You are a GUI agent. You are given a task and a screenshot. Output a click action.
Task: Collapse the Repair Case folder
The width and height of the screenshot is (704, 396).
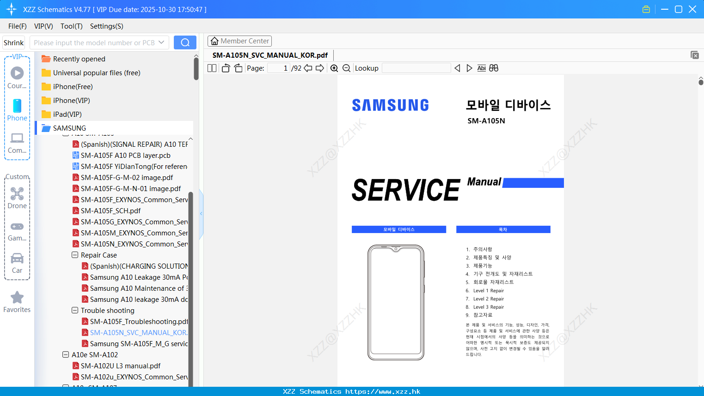(x=75, y=255)
